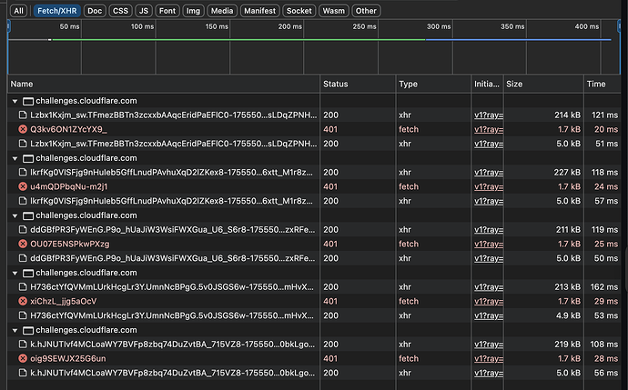Click document icon of 227 kB IkrfKg0VISFjg9 request
This screenshot has height=390, width=628.
point(23,173)
